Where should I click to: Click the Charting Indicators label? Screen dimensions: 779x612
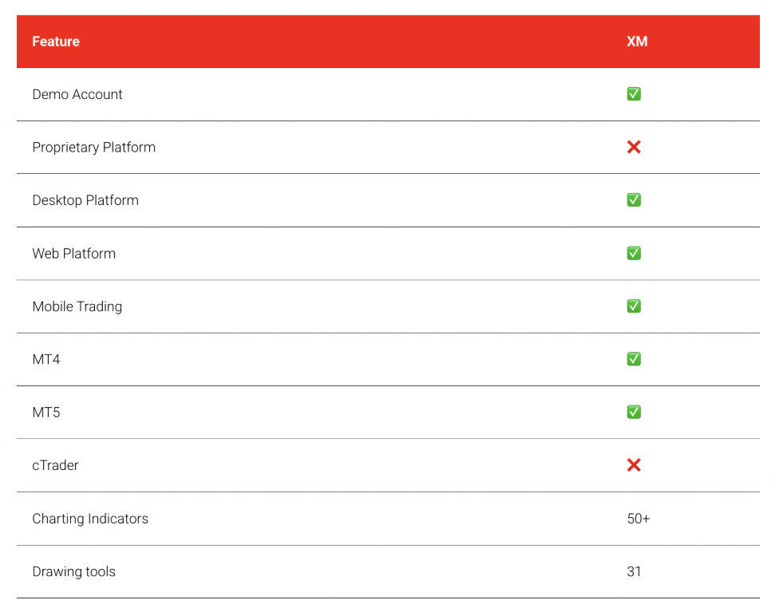[90, 519]
